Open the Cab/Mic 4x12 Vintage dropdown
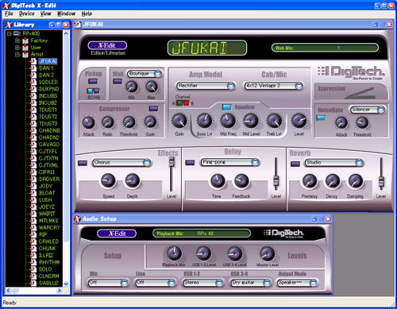The width and height of the screenshot is (397, 309). tap(273, 86)
